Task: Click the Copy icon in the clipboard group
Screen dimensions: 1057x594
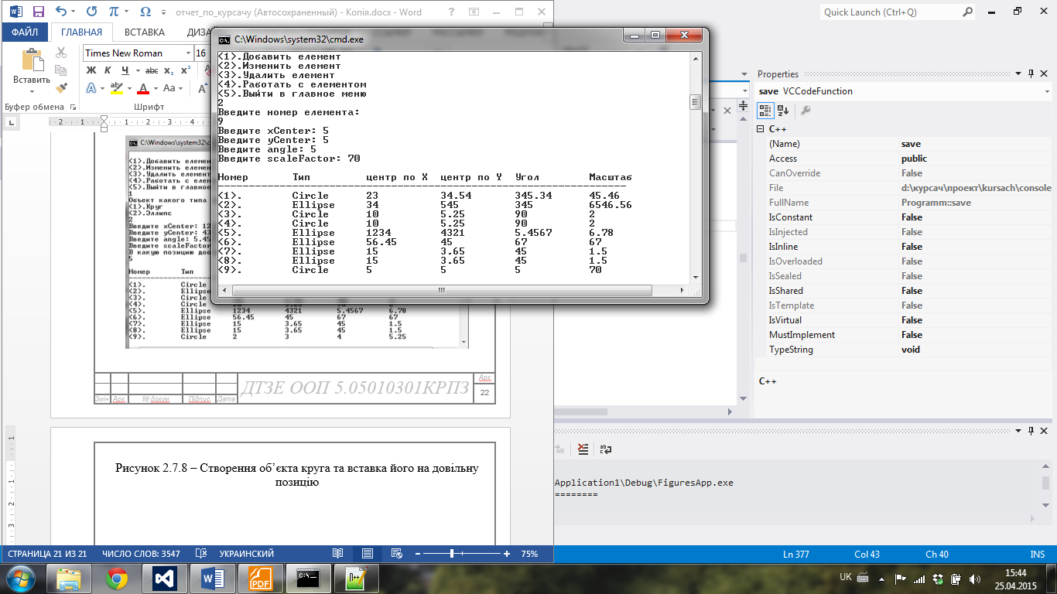Action: 62,70
